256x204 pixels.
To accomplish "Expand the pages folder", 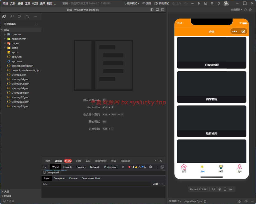I will pyautogui.click(x=15, y=43).
